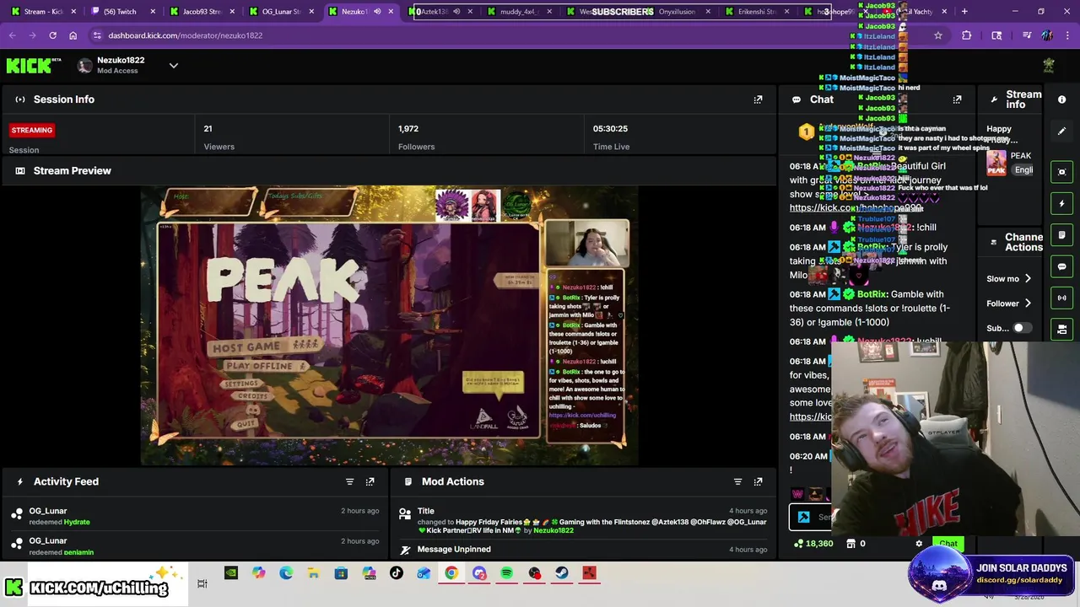Viewport: 1080px width, 607px height.
Task: Switch to the OG_Lunar Stream tab
Action: click(x=279, y=12)
